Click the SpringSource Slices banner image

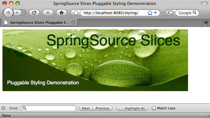point(95,60)
